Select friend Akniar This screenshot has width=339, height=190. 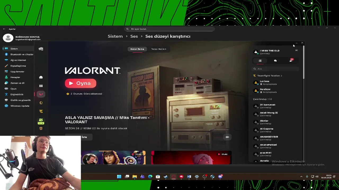[275, 122]
